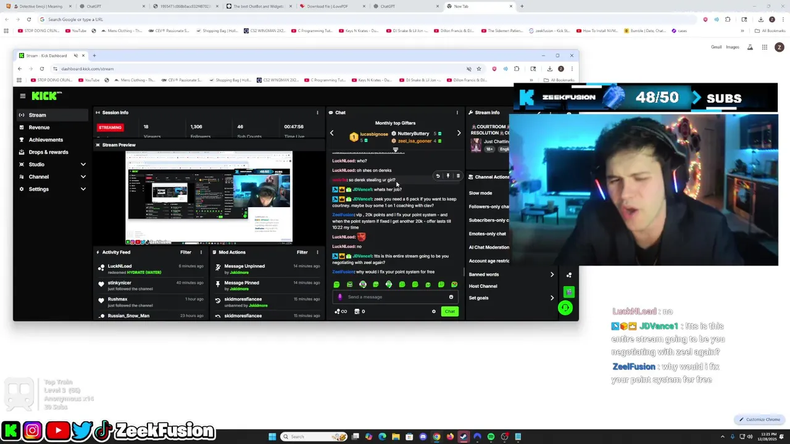The width and height of the screenshot is (790, 444).
Task: Open Google apps grid in background tab
Action: point(764,47)
